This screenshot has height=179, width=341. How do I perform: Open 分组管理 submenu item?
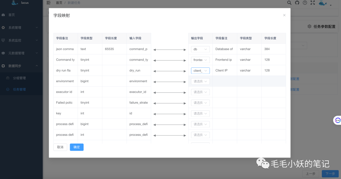pos(21,78)
